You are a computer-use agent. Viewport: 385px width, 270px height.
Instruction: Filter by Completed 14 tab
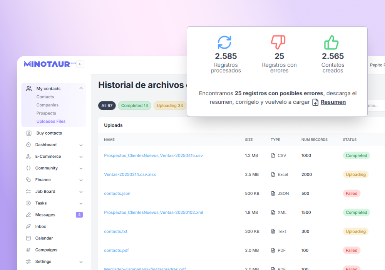pyautogui.click(x=134, y=106)
